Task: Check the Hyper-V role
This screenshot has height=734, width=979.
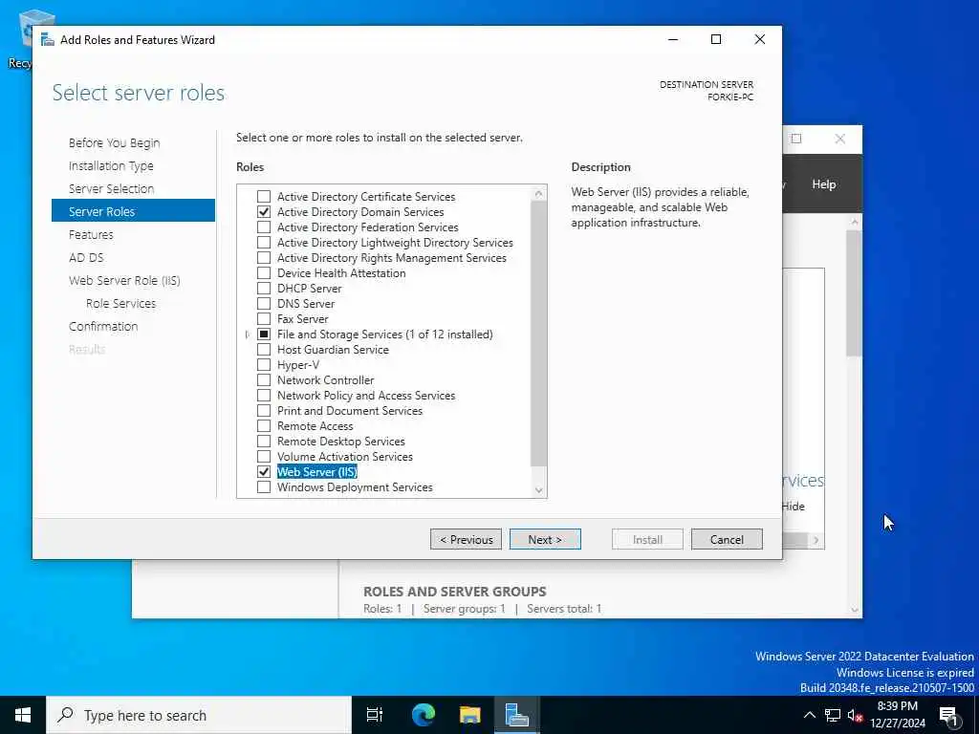Action: [264, 364]
